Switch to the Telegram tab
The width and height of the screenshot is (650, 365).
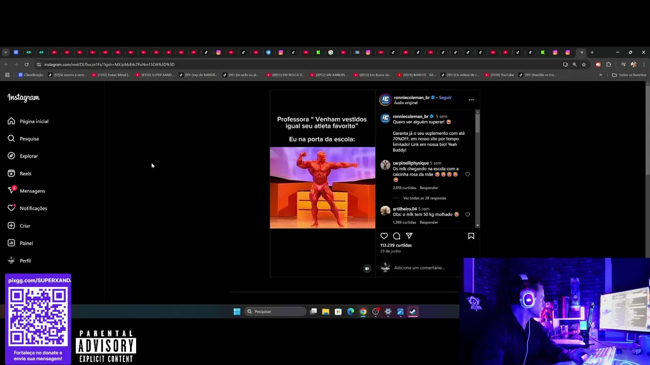[x=268, y=52]
